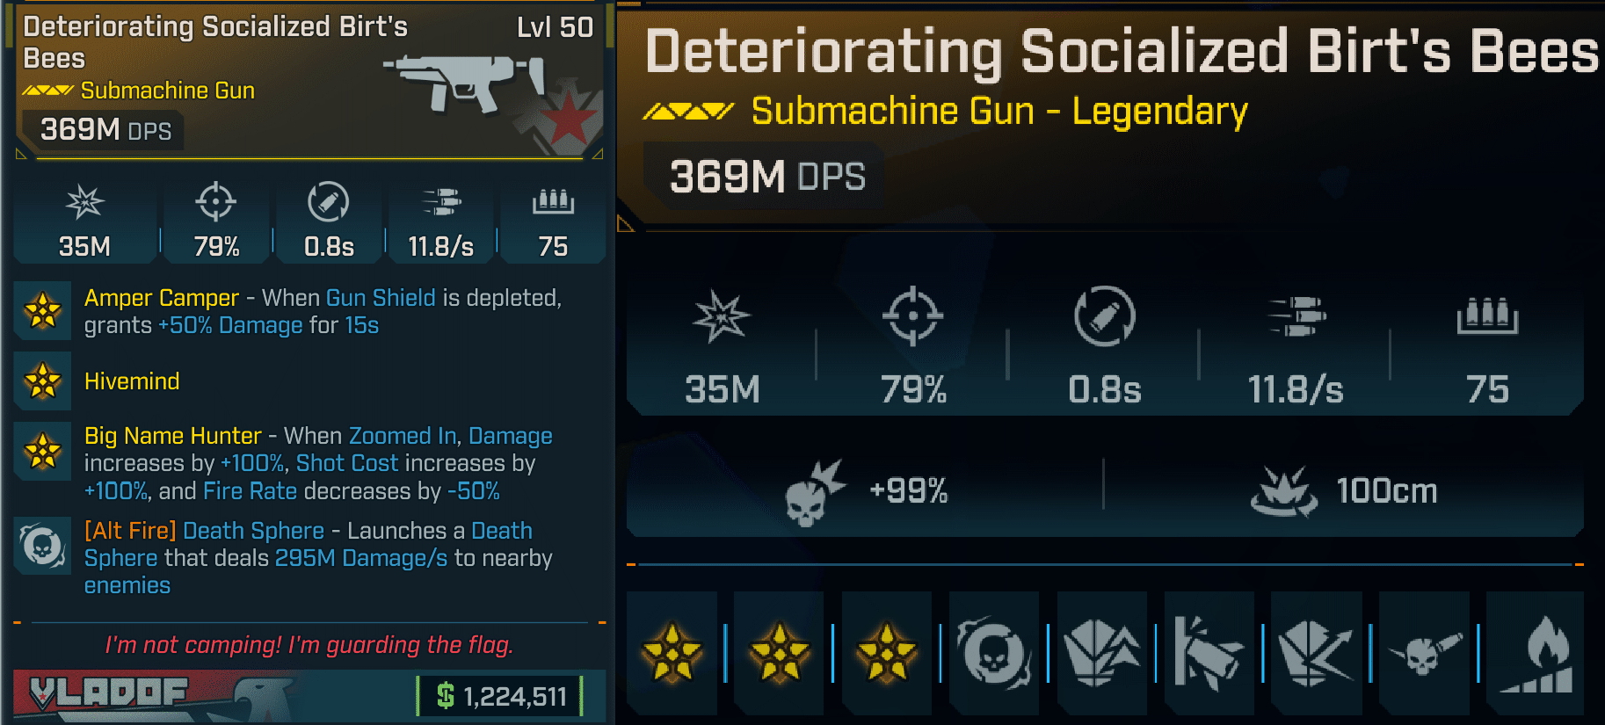Click the Gun Shield keyword link

pos(381,298)
